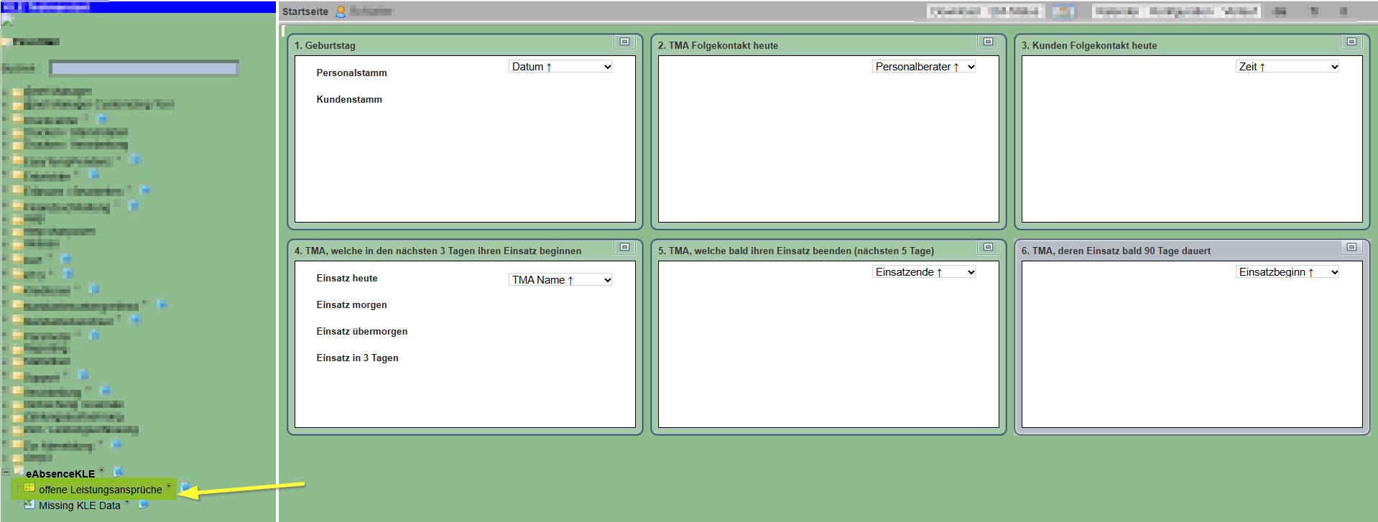Viewport: 1378px width, 522px height.
Task: Click notepad icon beside Missing KLE Data
Action: tap(144, 505)
